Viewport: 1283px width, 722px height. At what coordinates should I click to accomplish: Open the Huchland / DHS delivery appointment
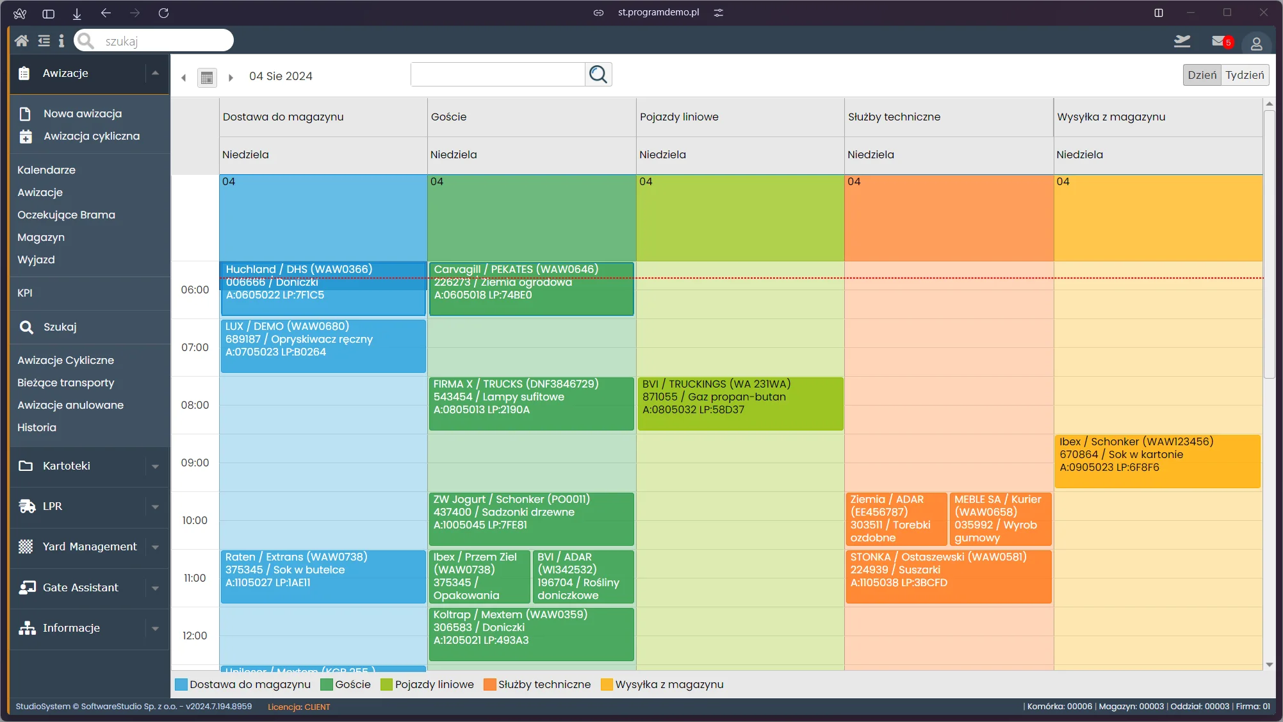coord(323,289)
